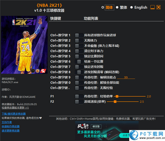Close the trainer with the orange X
The width and height of the screenshot is (165, 141).
158,7
